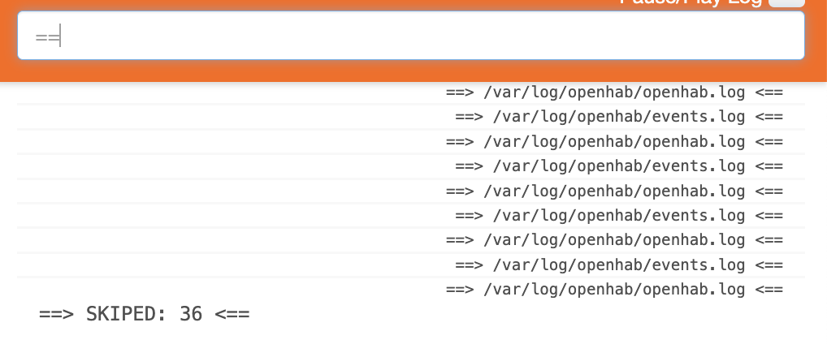Select the fourth openhab.log log line
Screen dimensions: 827x344
614,240
